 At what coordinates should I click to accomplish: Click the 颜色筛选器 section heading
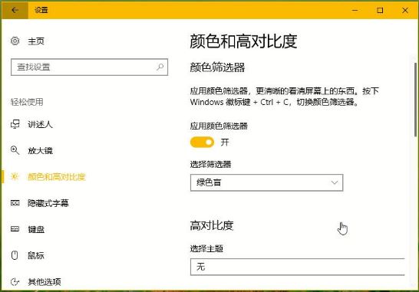(x=217, y=67)
